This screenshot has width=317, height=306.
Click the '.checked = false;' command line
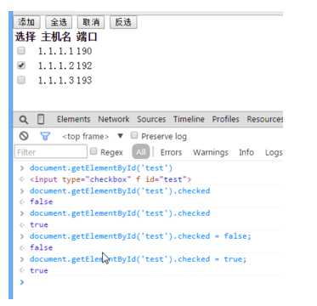click(140, 236)
